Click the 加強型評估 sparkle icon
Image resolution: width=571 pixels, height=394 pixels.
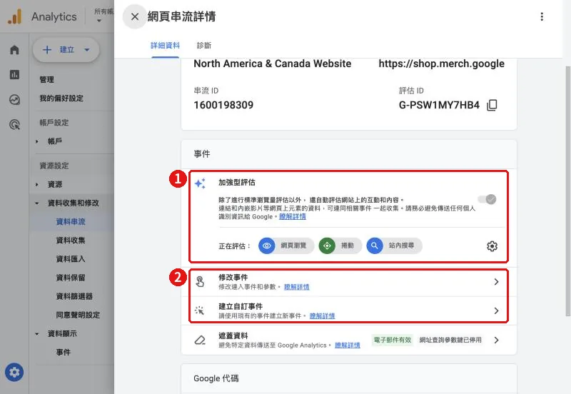(x=200, y=183)
